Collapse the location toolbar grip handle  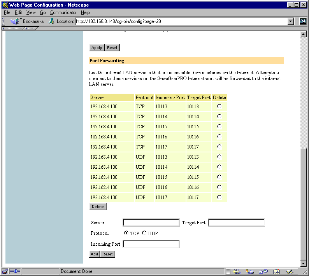[x=3, y=21]
